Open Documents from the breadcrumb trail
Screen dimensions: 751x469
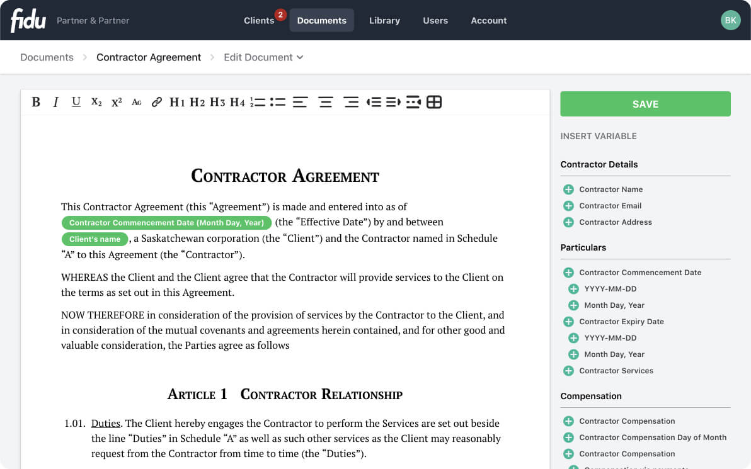pyautogui.click(x=47, y=57)
